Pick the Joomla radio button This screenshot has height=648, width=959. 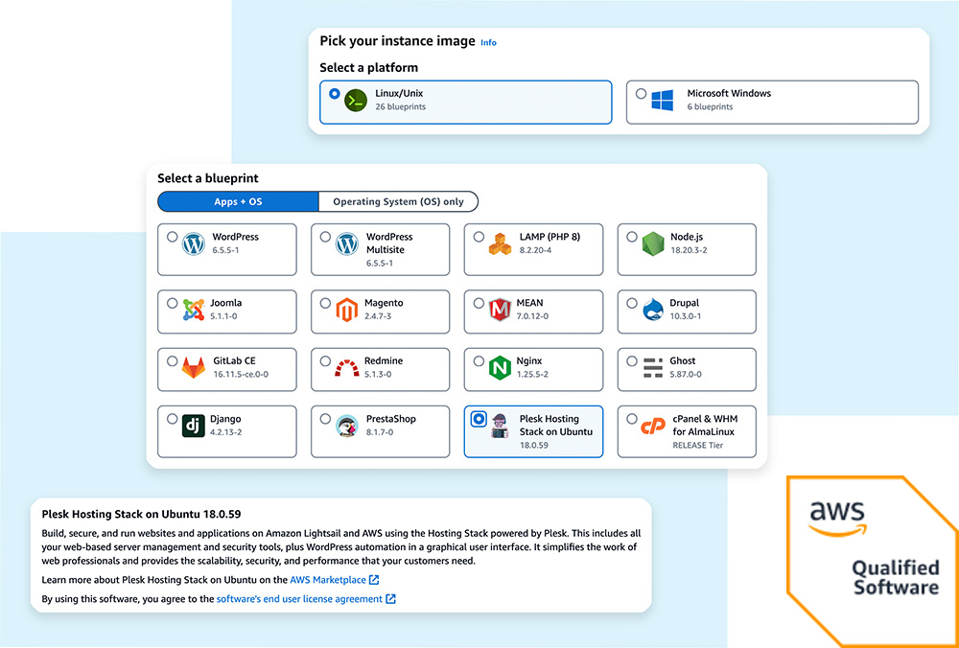[x=173, y=303]
